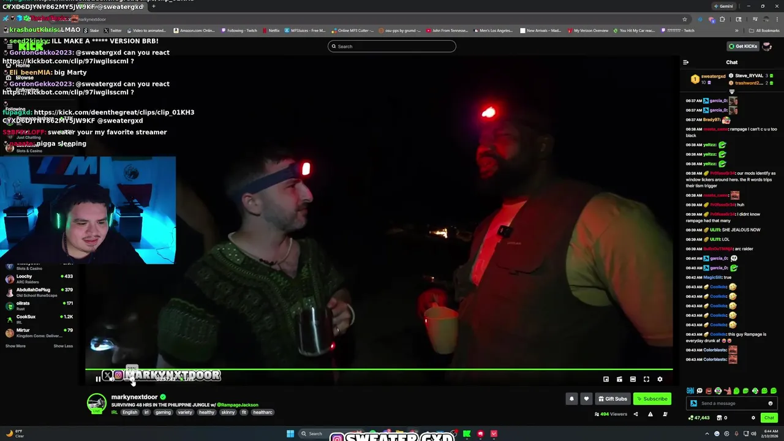Bookmark page with star icon

click(685, 19)
